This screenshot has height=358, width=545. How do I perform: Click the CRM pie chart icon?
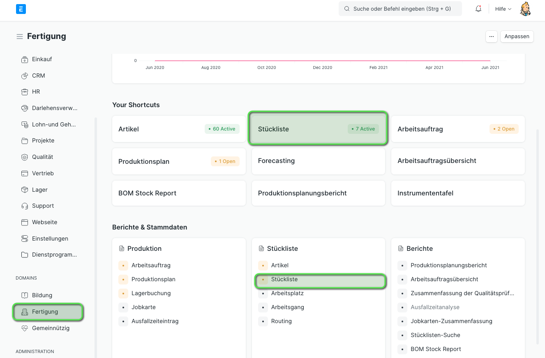[24, 76]
